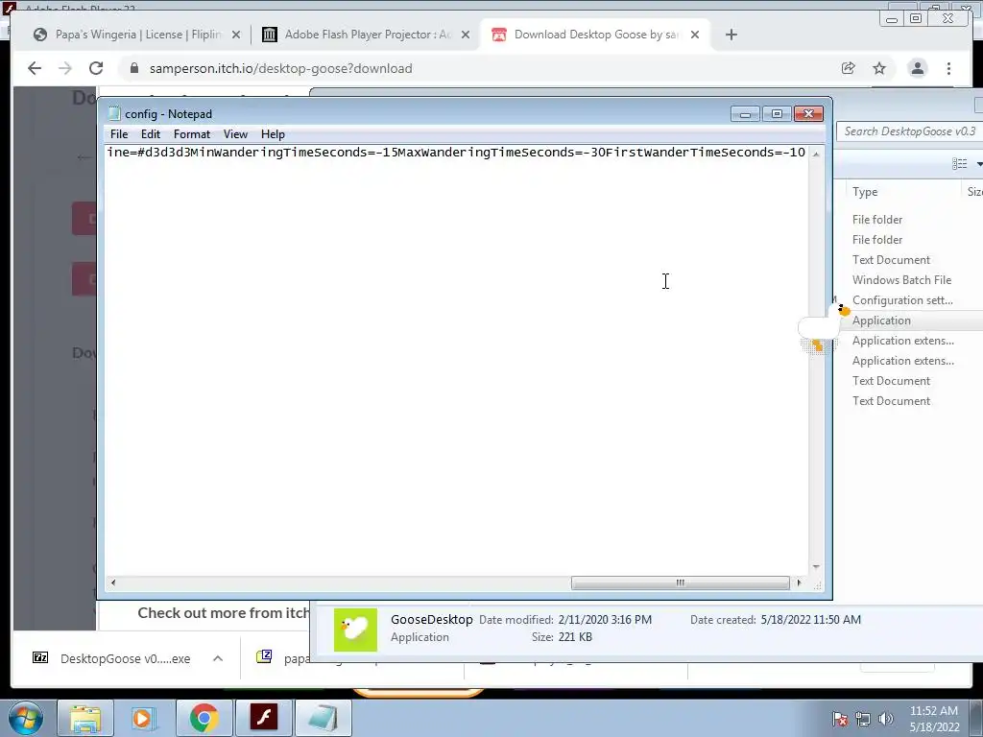This screenshot has height=737, width=983.
Task: Open Notepad Help menu
Action: (x=273, y=134)
